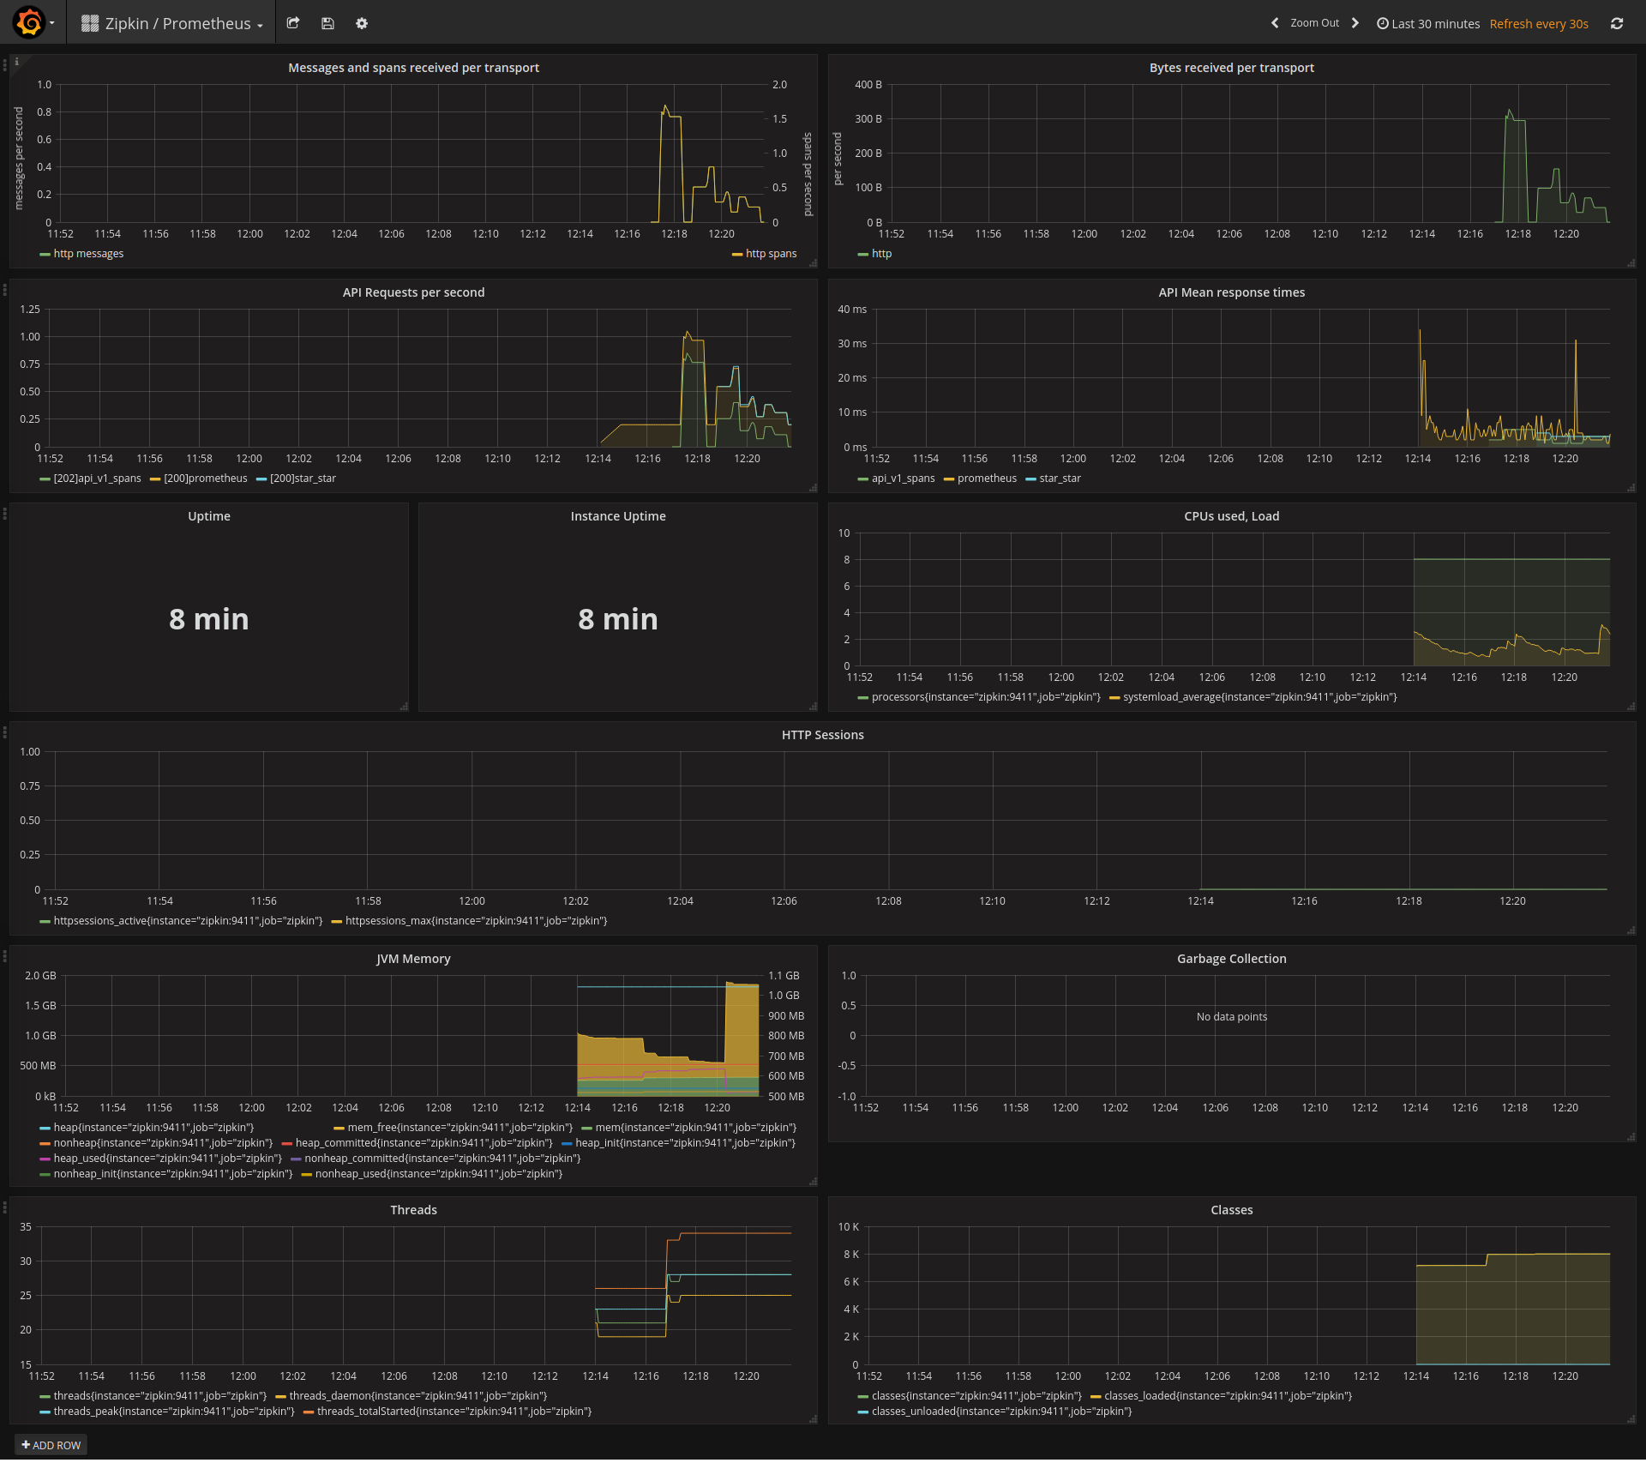Screen dimensions: 1646x1475
Task: Open the Garbage Collection panel title menu
Action: [x=1231, y=959]
